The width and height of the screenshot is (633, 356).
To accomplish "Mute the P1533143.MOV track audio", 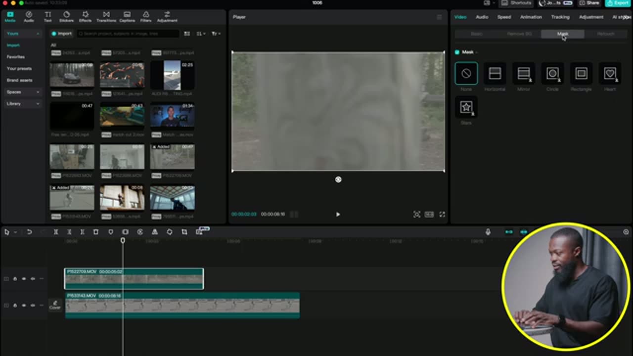I will (x=33, y=306).
